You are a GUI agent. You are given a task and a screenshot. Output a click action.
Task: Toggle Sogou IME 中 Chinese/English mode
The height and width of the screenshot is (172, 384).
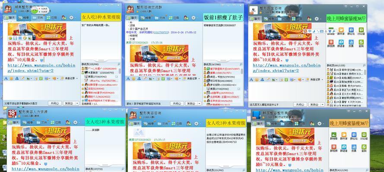point(310,31)
